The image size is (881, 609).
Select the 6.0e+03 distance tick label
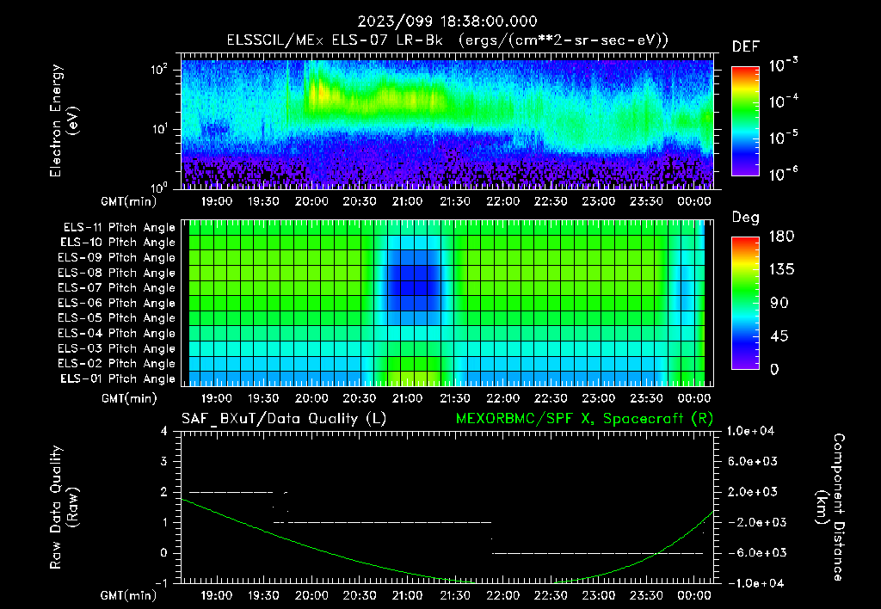752,461
